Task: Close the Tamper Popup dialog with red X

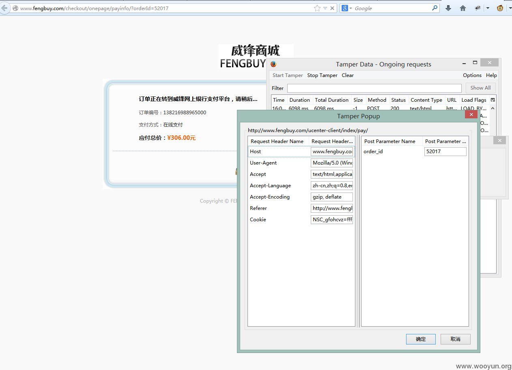Action: [471, 115]
